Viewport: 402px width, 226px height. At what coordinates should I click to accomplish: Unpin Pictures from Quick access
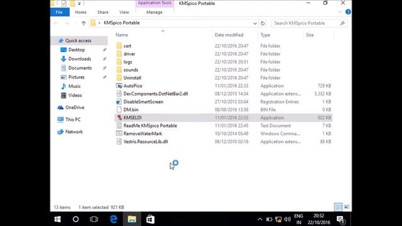point(104,77)
